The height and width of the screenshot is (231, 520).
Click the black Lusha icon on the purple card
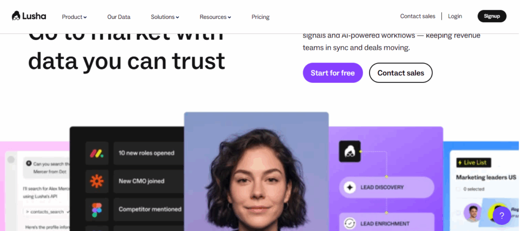[349, 151]
